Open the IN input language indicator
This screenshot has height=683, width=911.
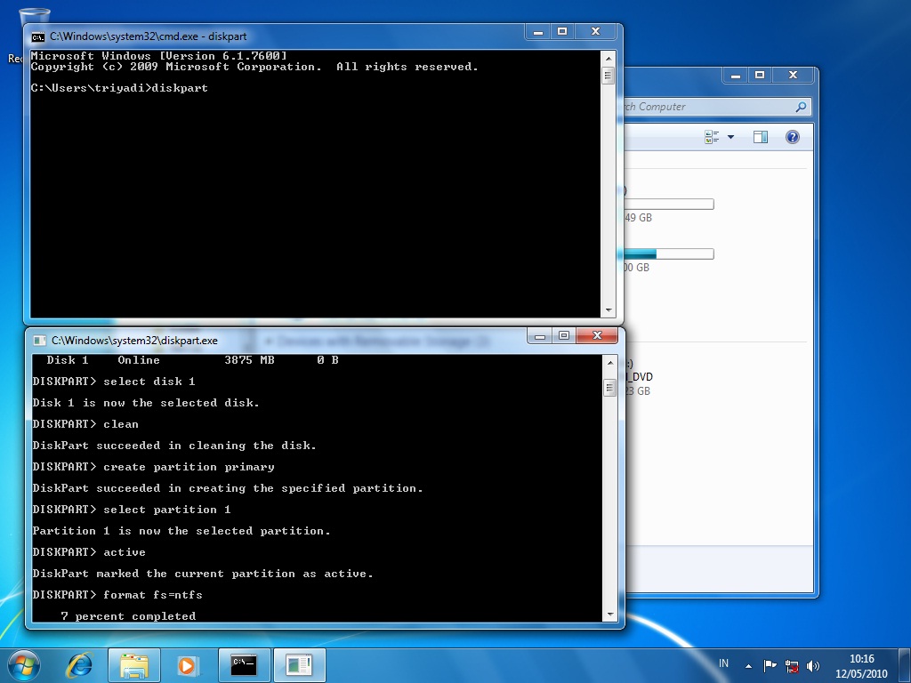tap(723, 663)
